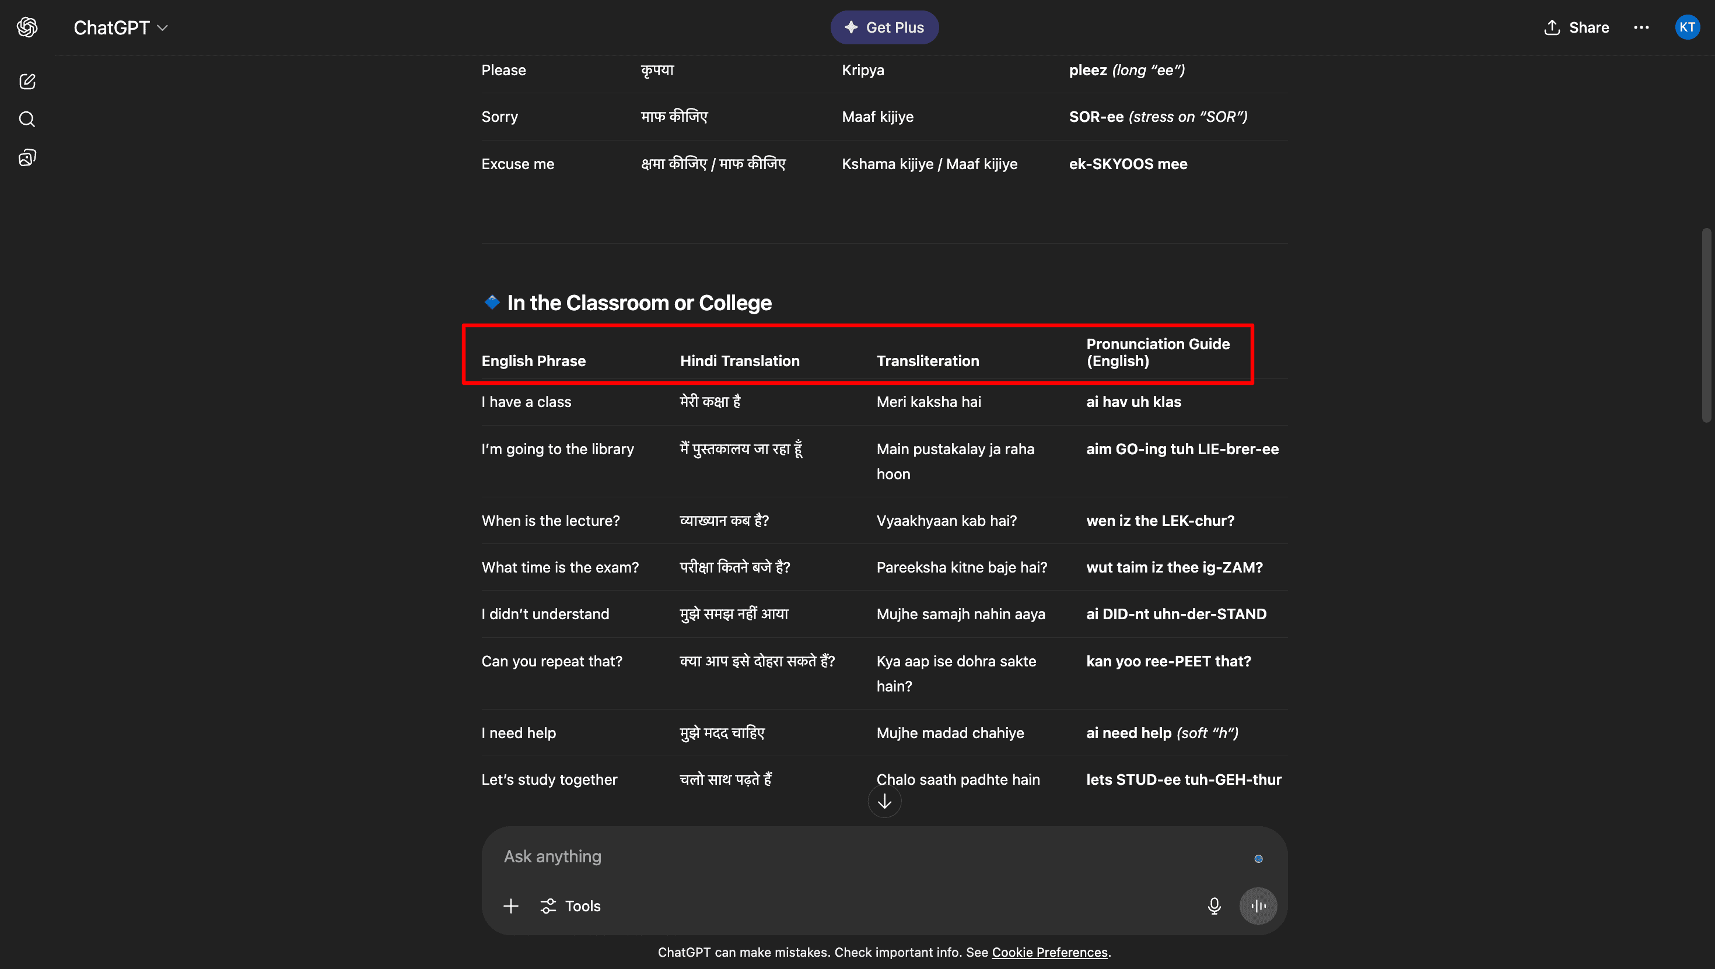The width and height of the screenshot is (1715, 969).
Task: Click 'SOR-ee (stress on "SOR")'
Action: [x=1158, y=117]
